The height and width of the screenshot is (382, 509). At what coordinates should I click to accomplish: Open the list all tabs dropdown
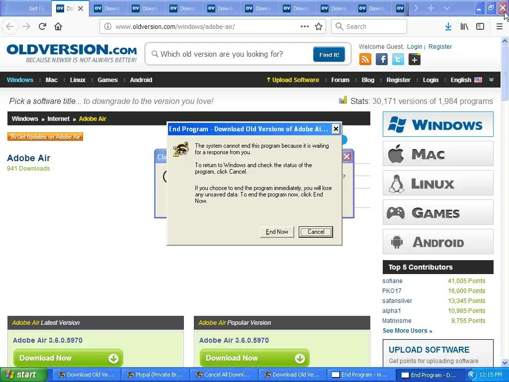pyautogui.click(x=447, y=8)
